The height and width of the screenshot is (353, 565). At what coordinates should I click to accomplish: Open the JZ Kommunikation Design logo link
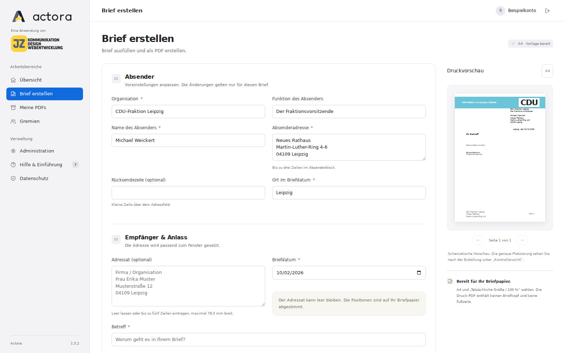click(37, 43)
